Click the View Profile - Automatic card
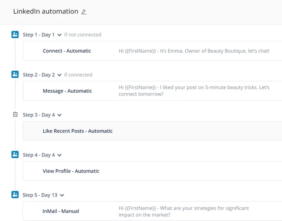The image size is (282, 221). click(x=71, y=171)
